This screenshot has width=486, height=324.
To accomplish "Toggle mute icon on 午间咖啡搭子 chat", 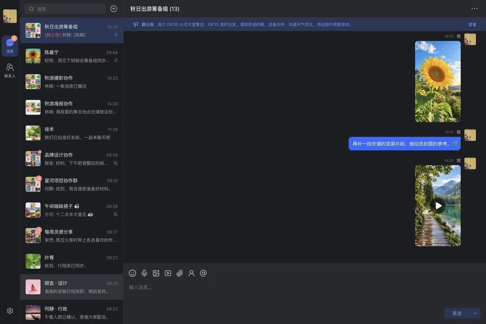I will click(115, 214).
